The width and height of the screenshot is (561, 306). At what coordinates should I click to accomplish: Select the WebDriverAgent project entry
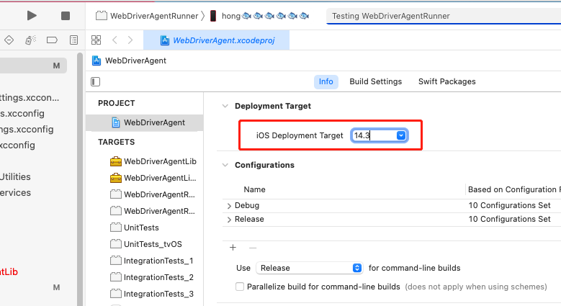click(x=145, y=122)
